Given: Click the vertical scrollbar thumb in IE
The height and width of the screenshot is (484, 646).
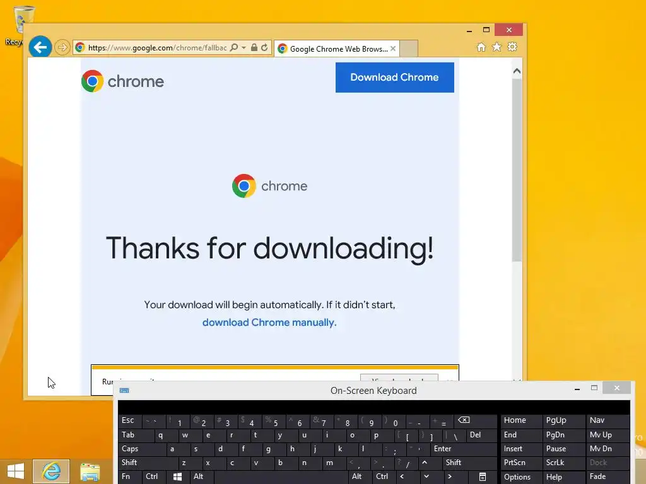Looking at the screenshot, I should [x=517, y=170].
